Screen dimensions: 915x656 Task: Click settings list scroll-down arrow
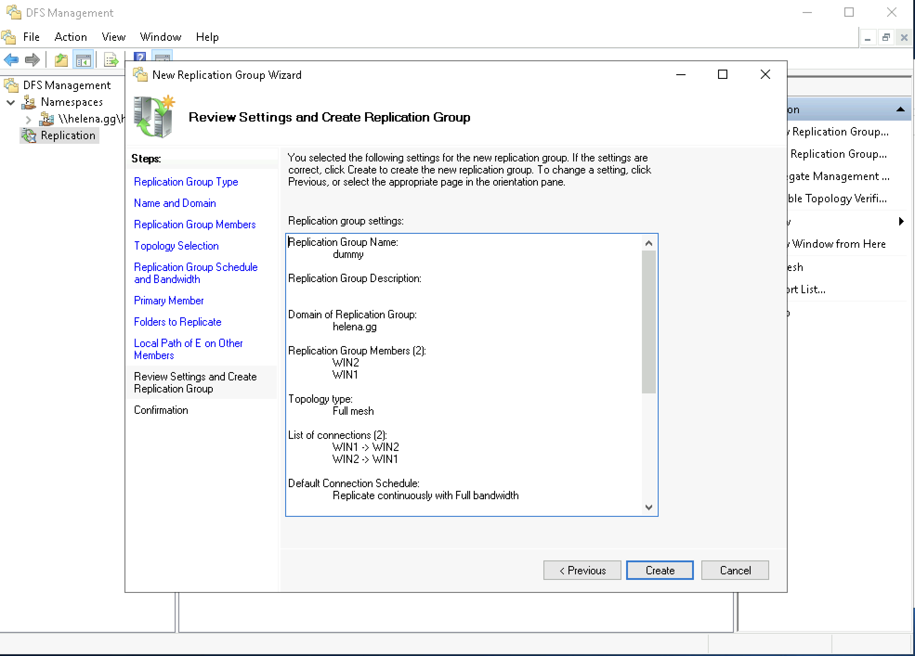pyautogui.click(x=649, y=508)
